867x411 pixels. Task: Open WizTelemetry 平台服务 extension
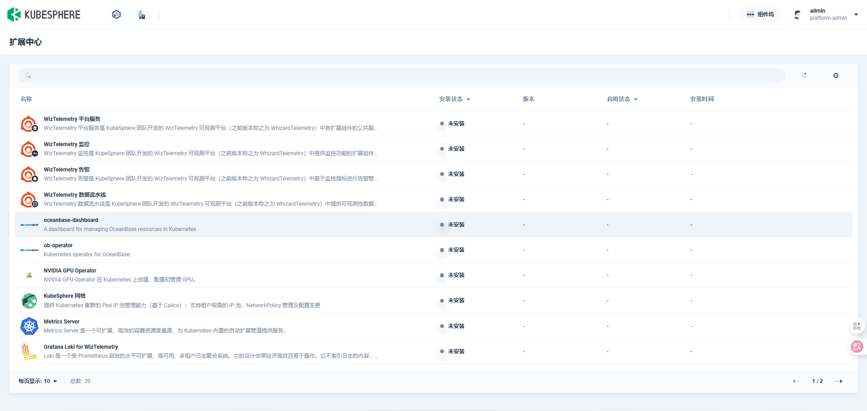pos(72,119)
